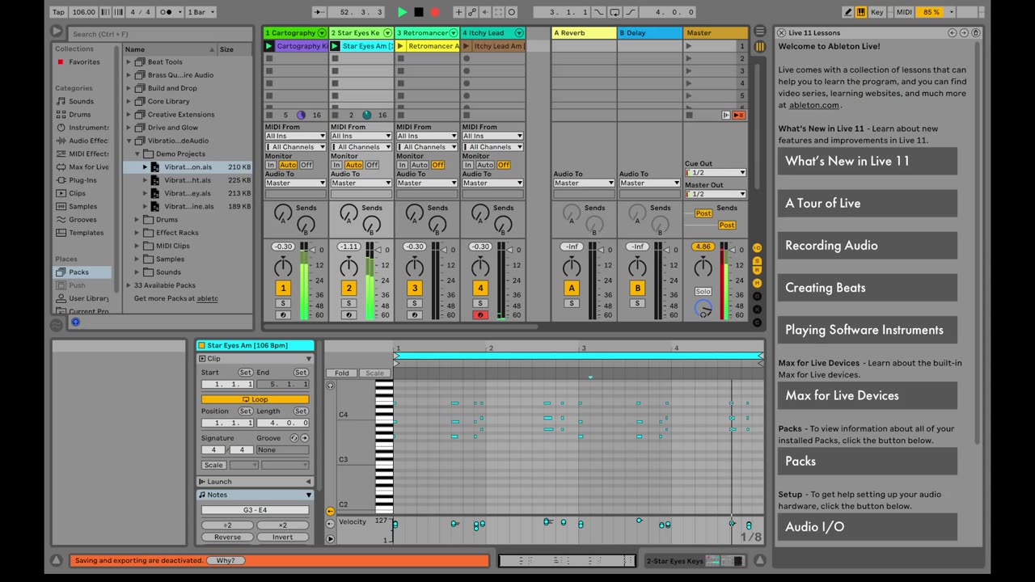This screenshot has width=1035, height=582.
Task: Click Stop All Clips button on Master
Action: pos(689,115)
